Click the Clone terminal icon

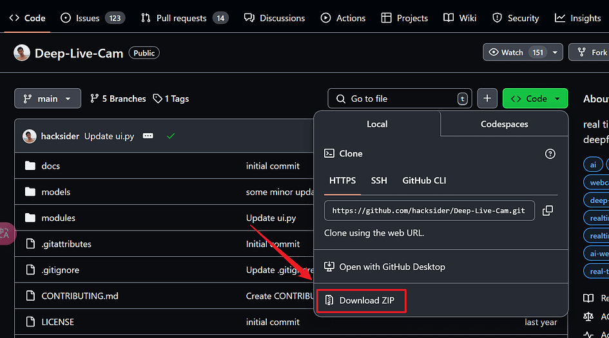(x=329, y=153)
